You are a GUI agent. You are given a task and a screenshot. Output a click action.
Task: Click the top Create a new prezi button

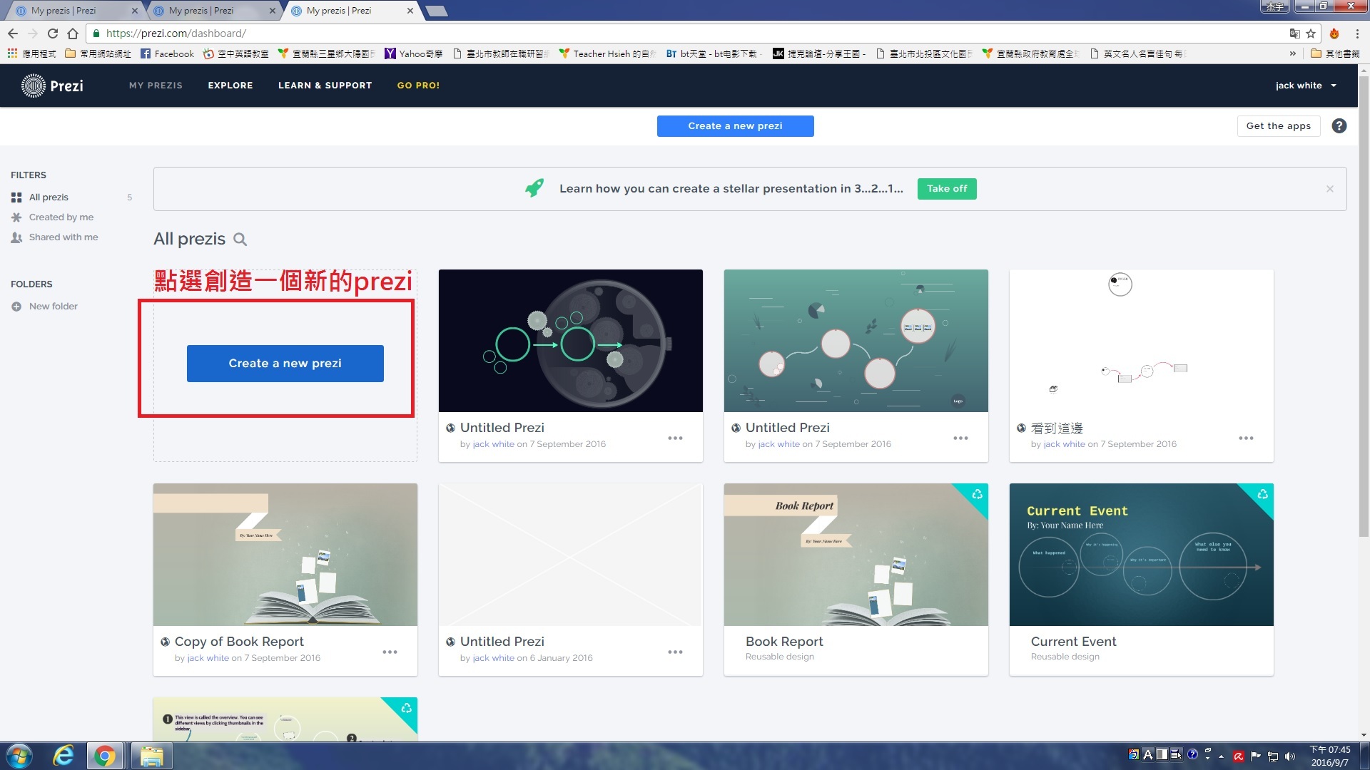coord(735,126)
